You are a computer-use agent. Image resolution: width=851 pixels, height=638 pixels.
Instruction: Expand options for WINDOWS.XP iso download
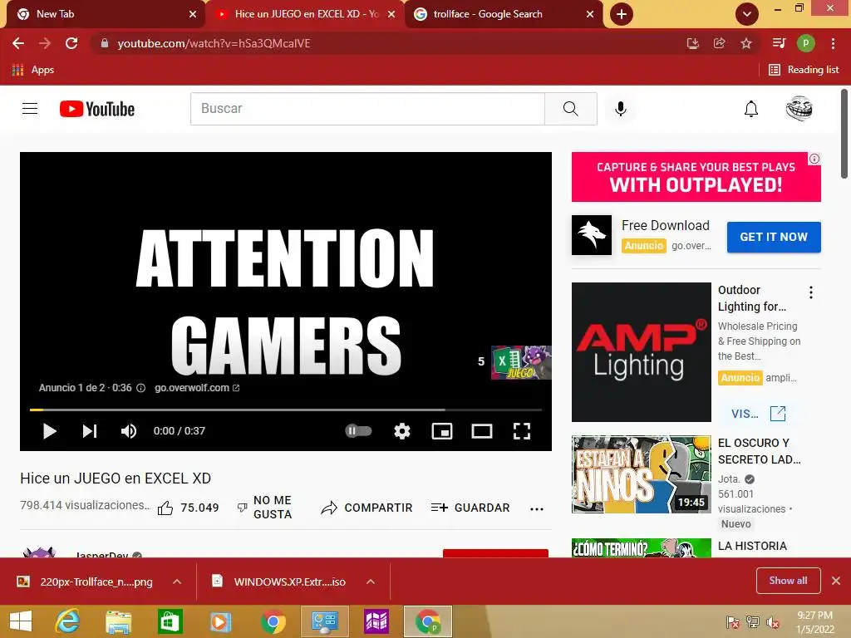tap(371, 582)
